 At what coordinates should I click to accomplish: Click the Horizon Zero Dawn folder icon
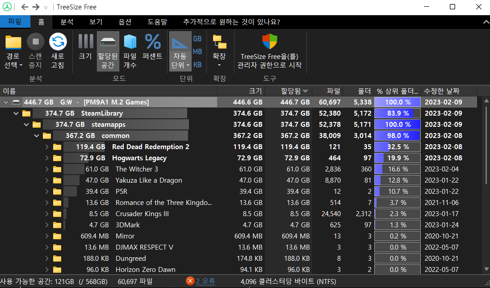(x=57, y=270)
